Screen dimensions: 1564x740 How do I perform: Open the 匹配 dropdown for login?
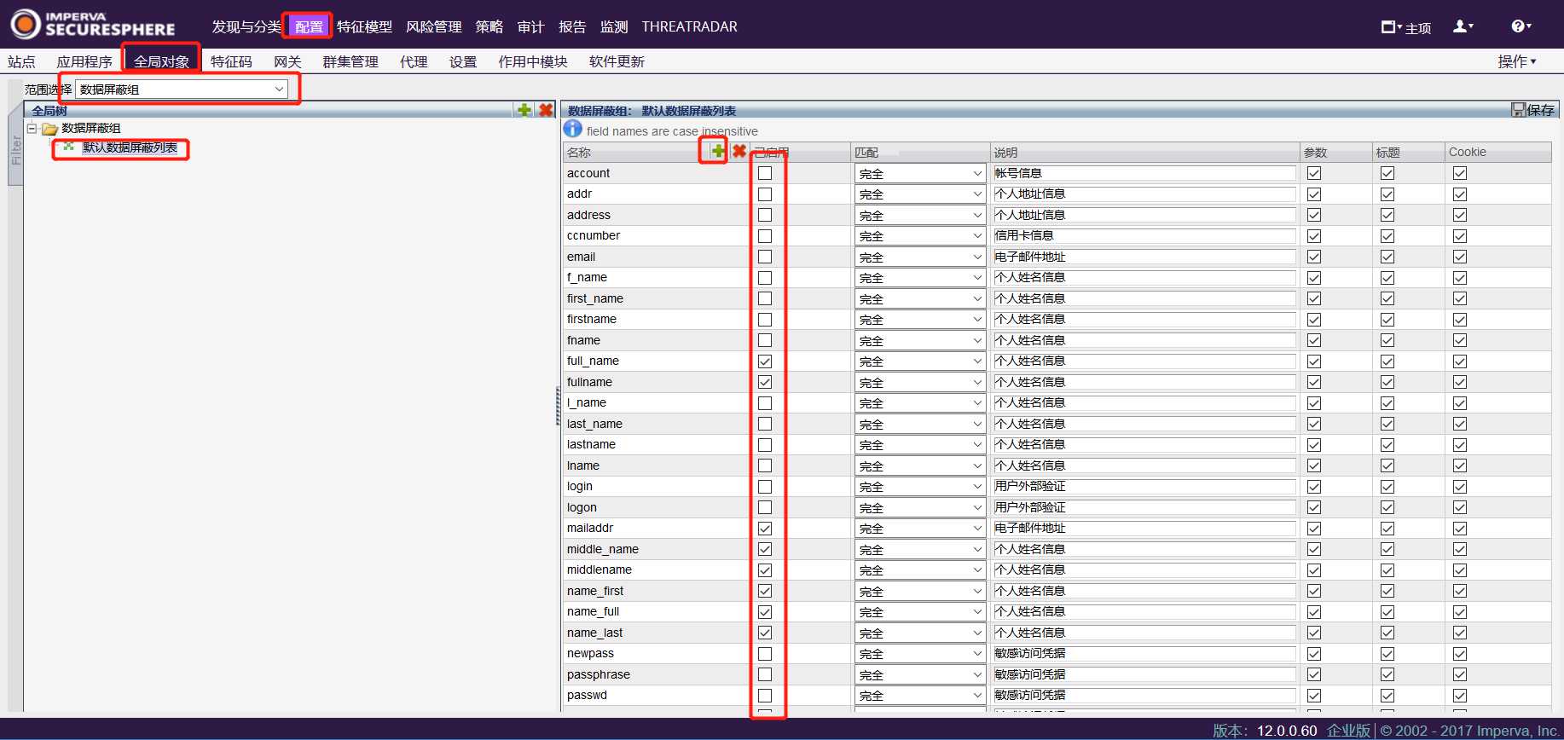point(920,486)
